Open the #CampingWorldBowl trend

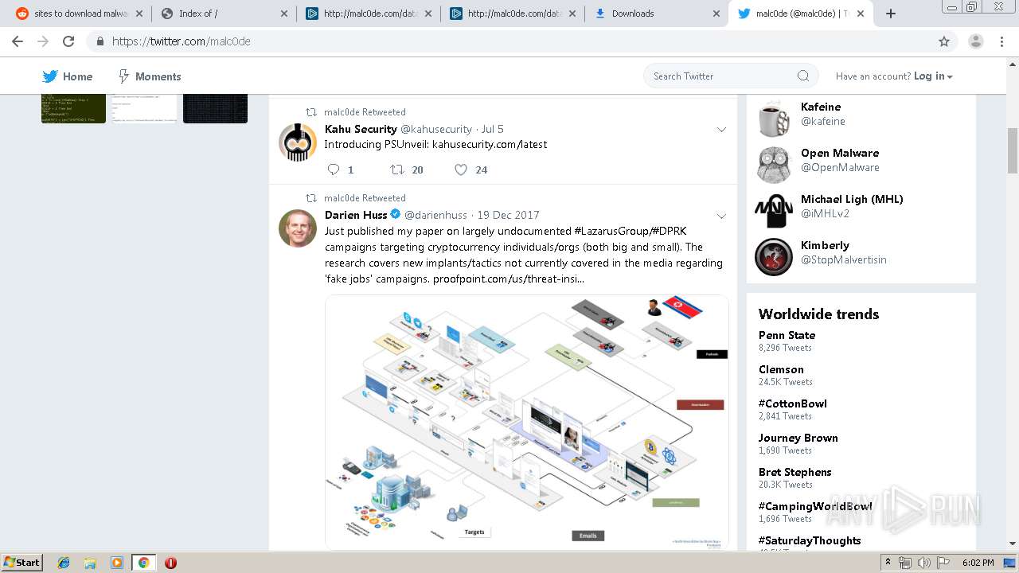tap(815, 506)
